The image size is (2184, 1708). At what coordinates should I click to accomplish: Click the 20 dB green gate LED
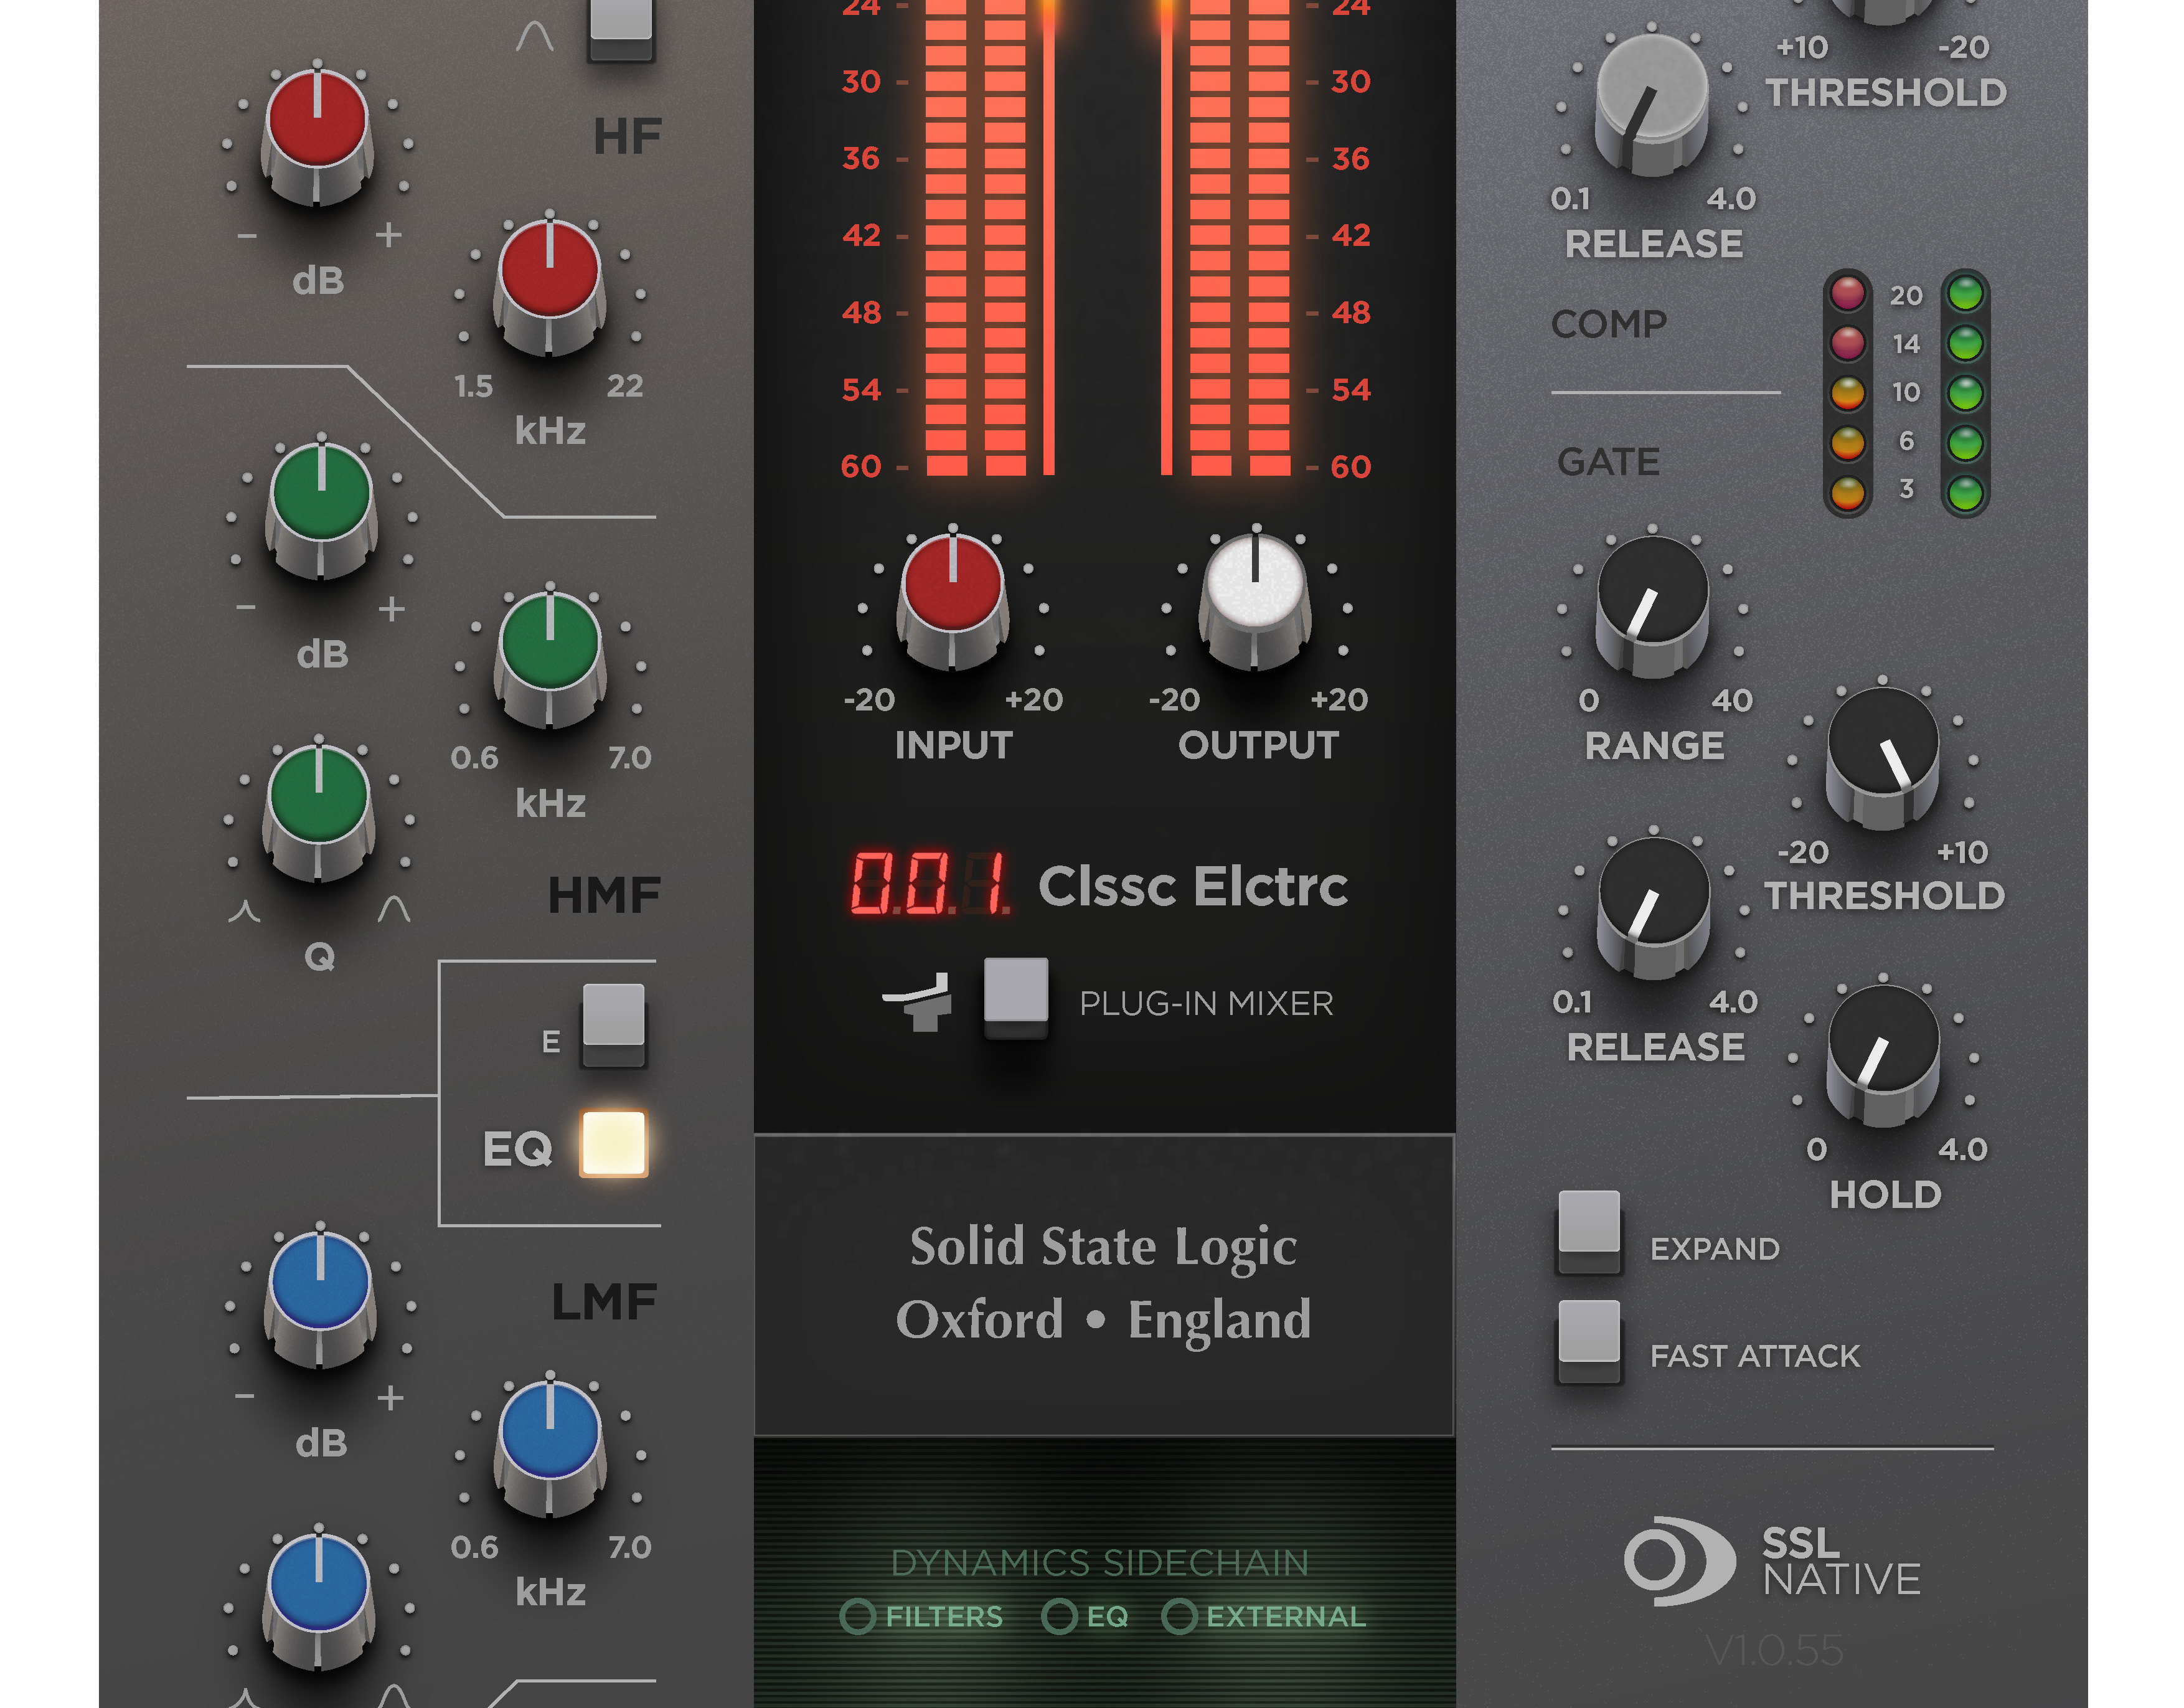coord(1965,294)
